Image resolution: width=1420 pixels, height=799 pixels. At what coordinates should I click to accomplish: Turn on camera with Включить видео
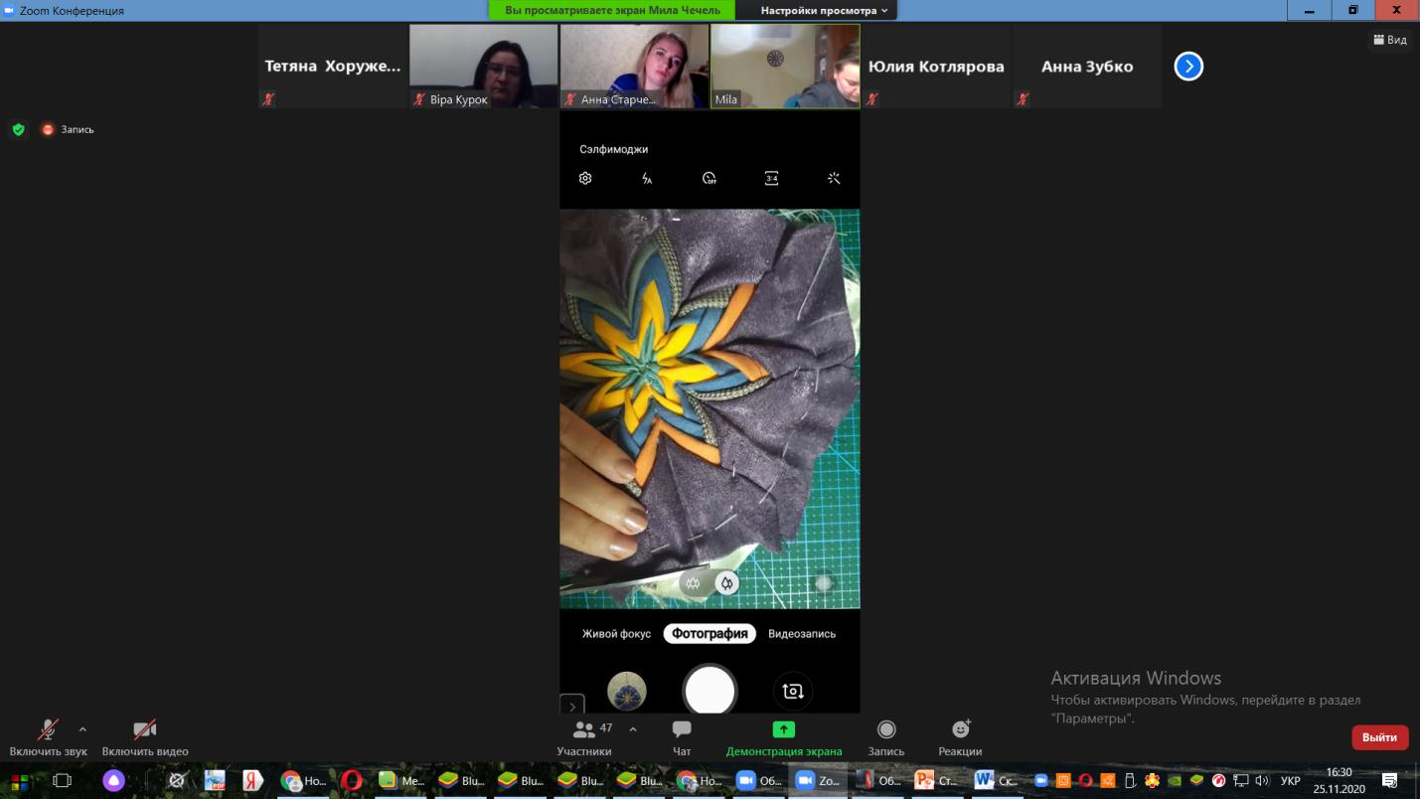point(145,738)
